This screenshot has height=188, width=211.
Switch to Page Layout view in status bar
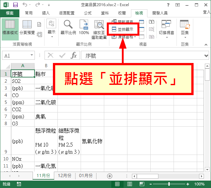pos(130,184)
